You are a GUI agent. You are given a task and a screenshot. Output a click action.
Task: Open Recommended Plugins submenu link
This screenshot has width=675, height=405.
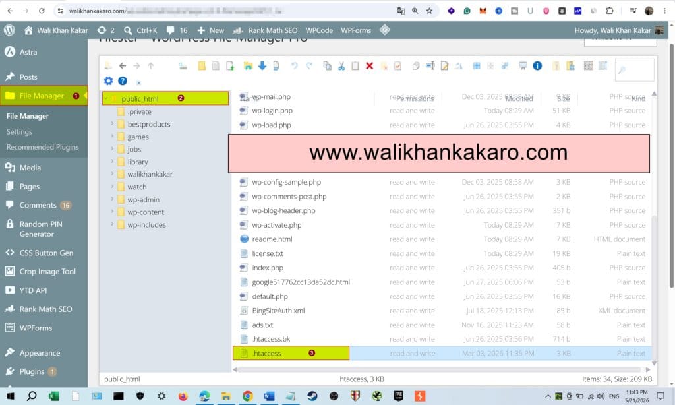tap(43, 147)
